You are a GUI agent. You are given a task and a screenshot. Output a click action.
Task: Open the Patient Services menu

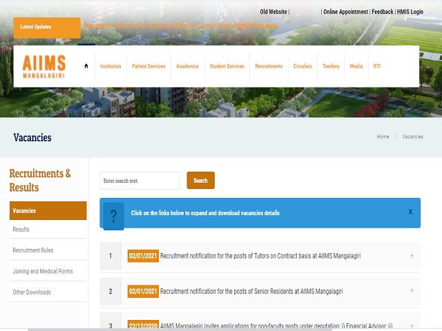tap(148, 66)
